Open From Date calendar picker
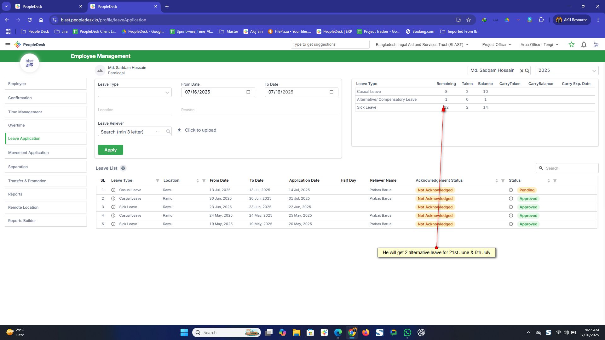Viewport: 605px width, 340px height. [248, 92]
